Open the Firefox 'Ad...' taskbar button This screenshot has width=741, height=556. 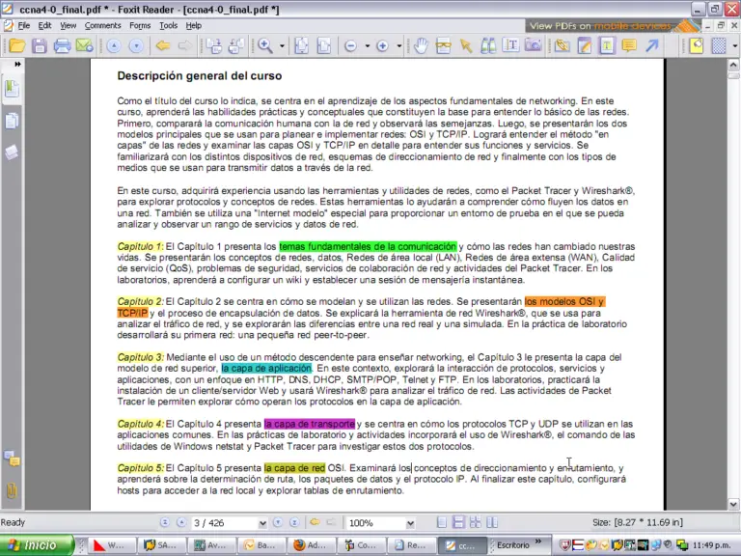[x=313, y=545]
